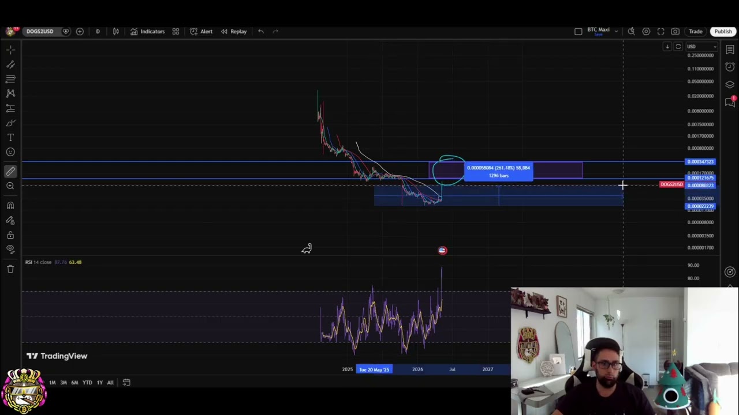Click the trash Remove objects icon
Screen dimensions: 739x415
tap(10, 269)
